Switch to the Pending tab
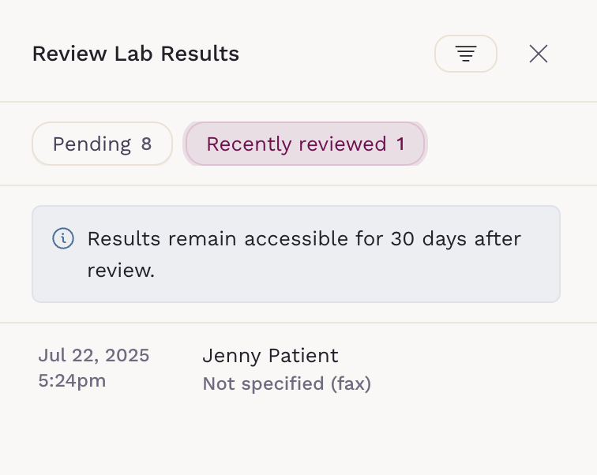 [x=102, y=144]
